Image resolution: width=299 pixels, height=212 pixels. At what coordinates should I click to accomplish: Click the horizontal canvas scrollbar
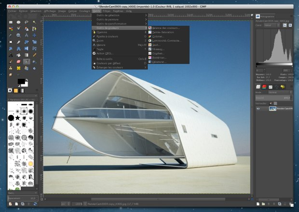158,199
